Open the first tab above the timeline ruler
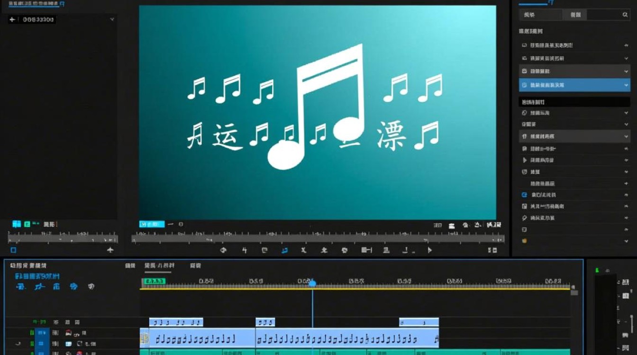Screen dimensions: 637x355 click(130, 266)
